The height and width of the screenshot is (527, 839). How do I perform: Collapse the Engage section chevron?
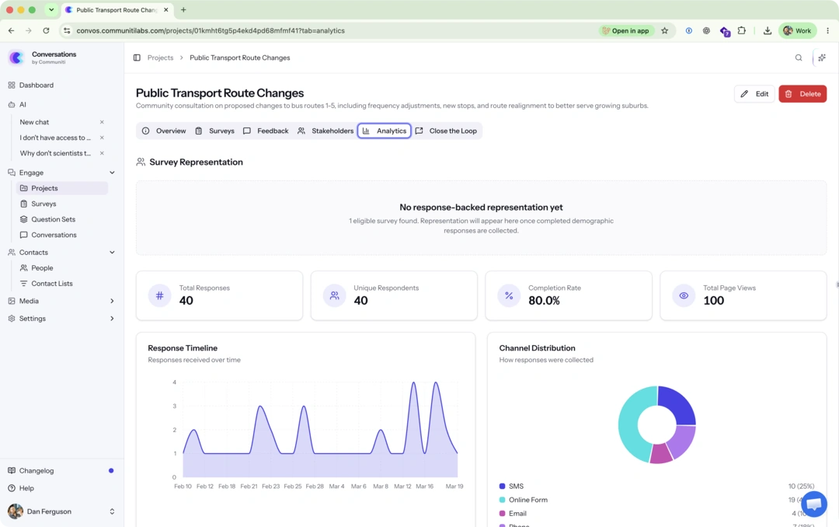pyautogui.click(x=112, y=173)
